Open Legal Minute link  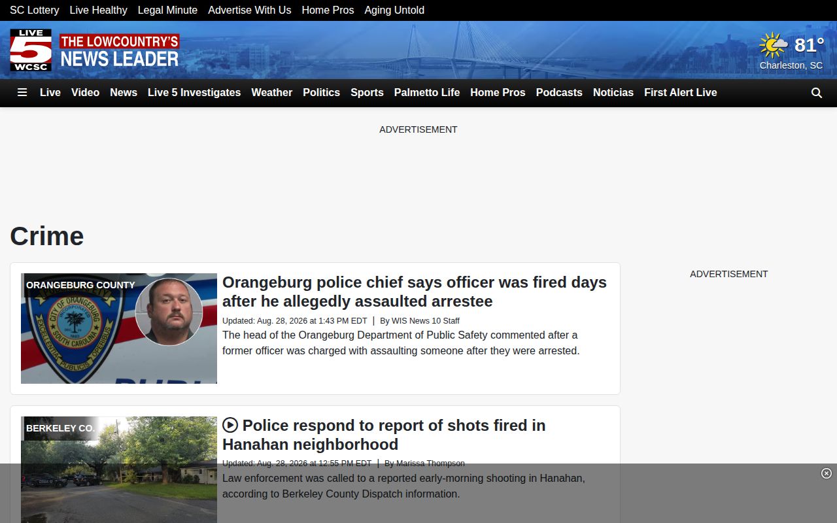click(x=167, y=10)
